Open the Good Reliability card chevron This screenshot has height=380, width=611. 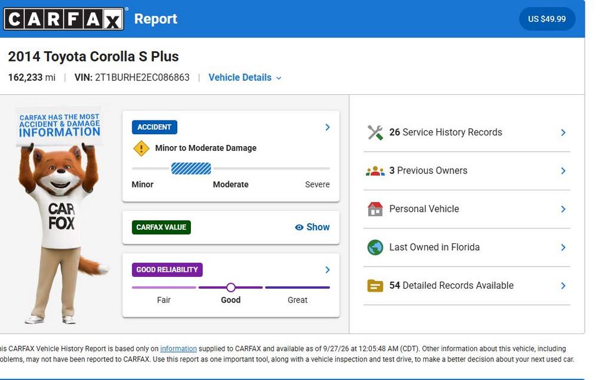[328, 270]
